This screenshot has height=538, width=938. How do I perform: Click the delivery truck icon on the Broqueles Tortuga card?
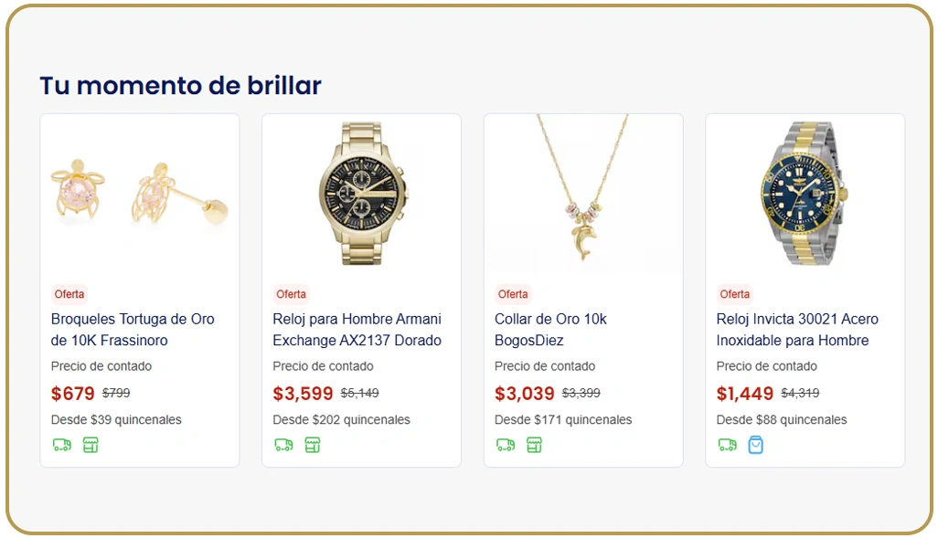point(61,445)
